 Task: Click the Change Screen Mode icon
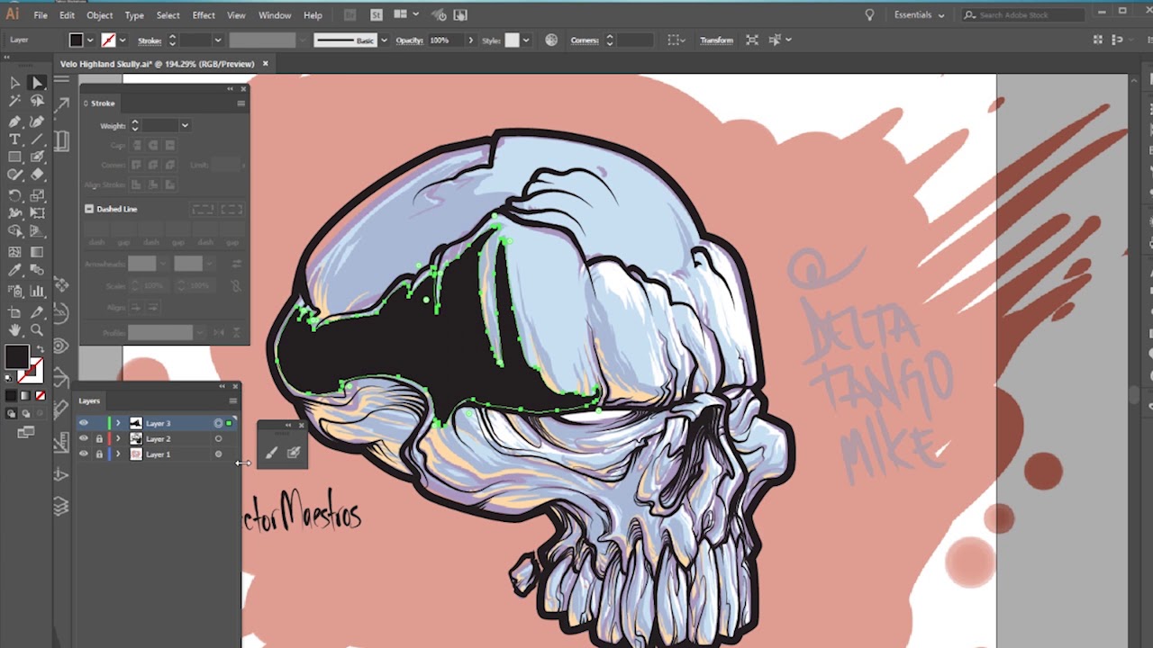25,433
